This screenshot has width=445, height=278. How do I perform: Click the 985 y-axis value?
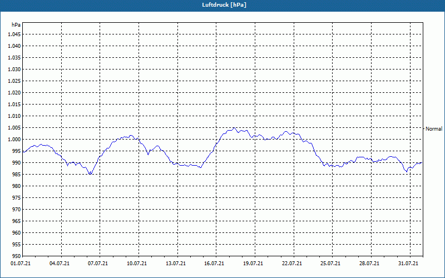pos(17,175)
